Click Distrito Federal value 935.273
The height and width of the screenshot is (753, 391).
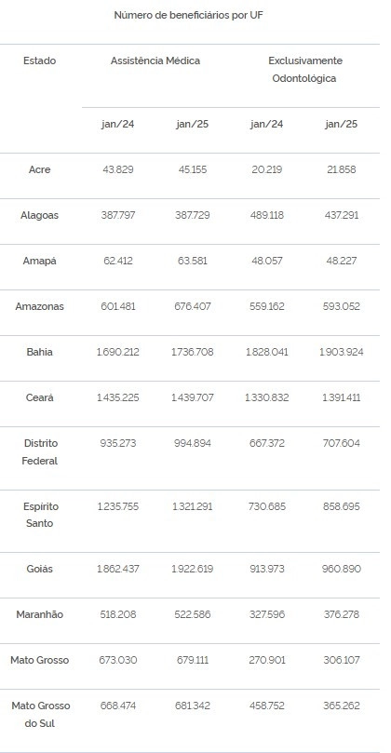118,443
